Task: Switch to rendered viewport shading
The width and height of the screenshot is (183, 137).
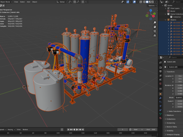Action: coord(152,2)
